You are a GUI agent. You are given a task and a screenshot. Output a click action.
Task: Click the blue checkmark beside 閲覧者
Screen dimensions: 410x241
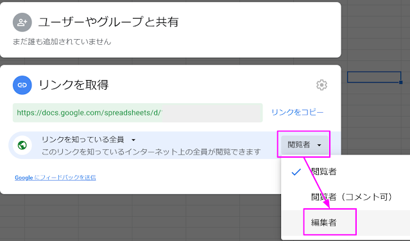(x=296, y=172)
